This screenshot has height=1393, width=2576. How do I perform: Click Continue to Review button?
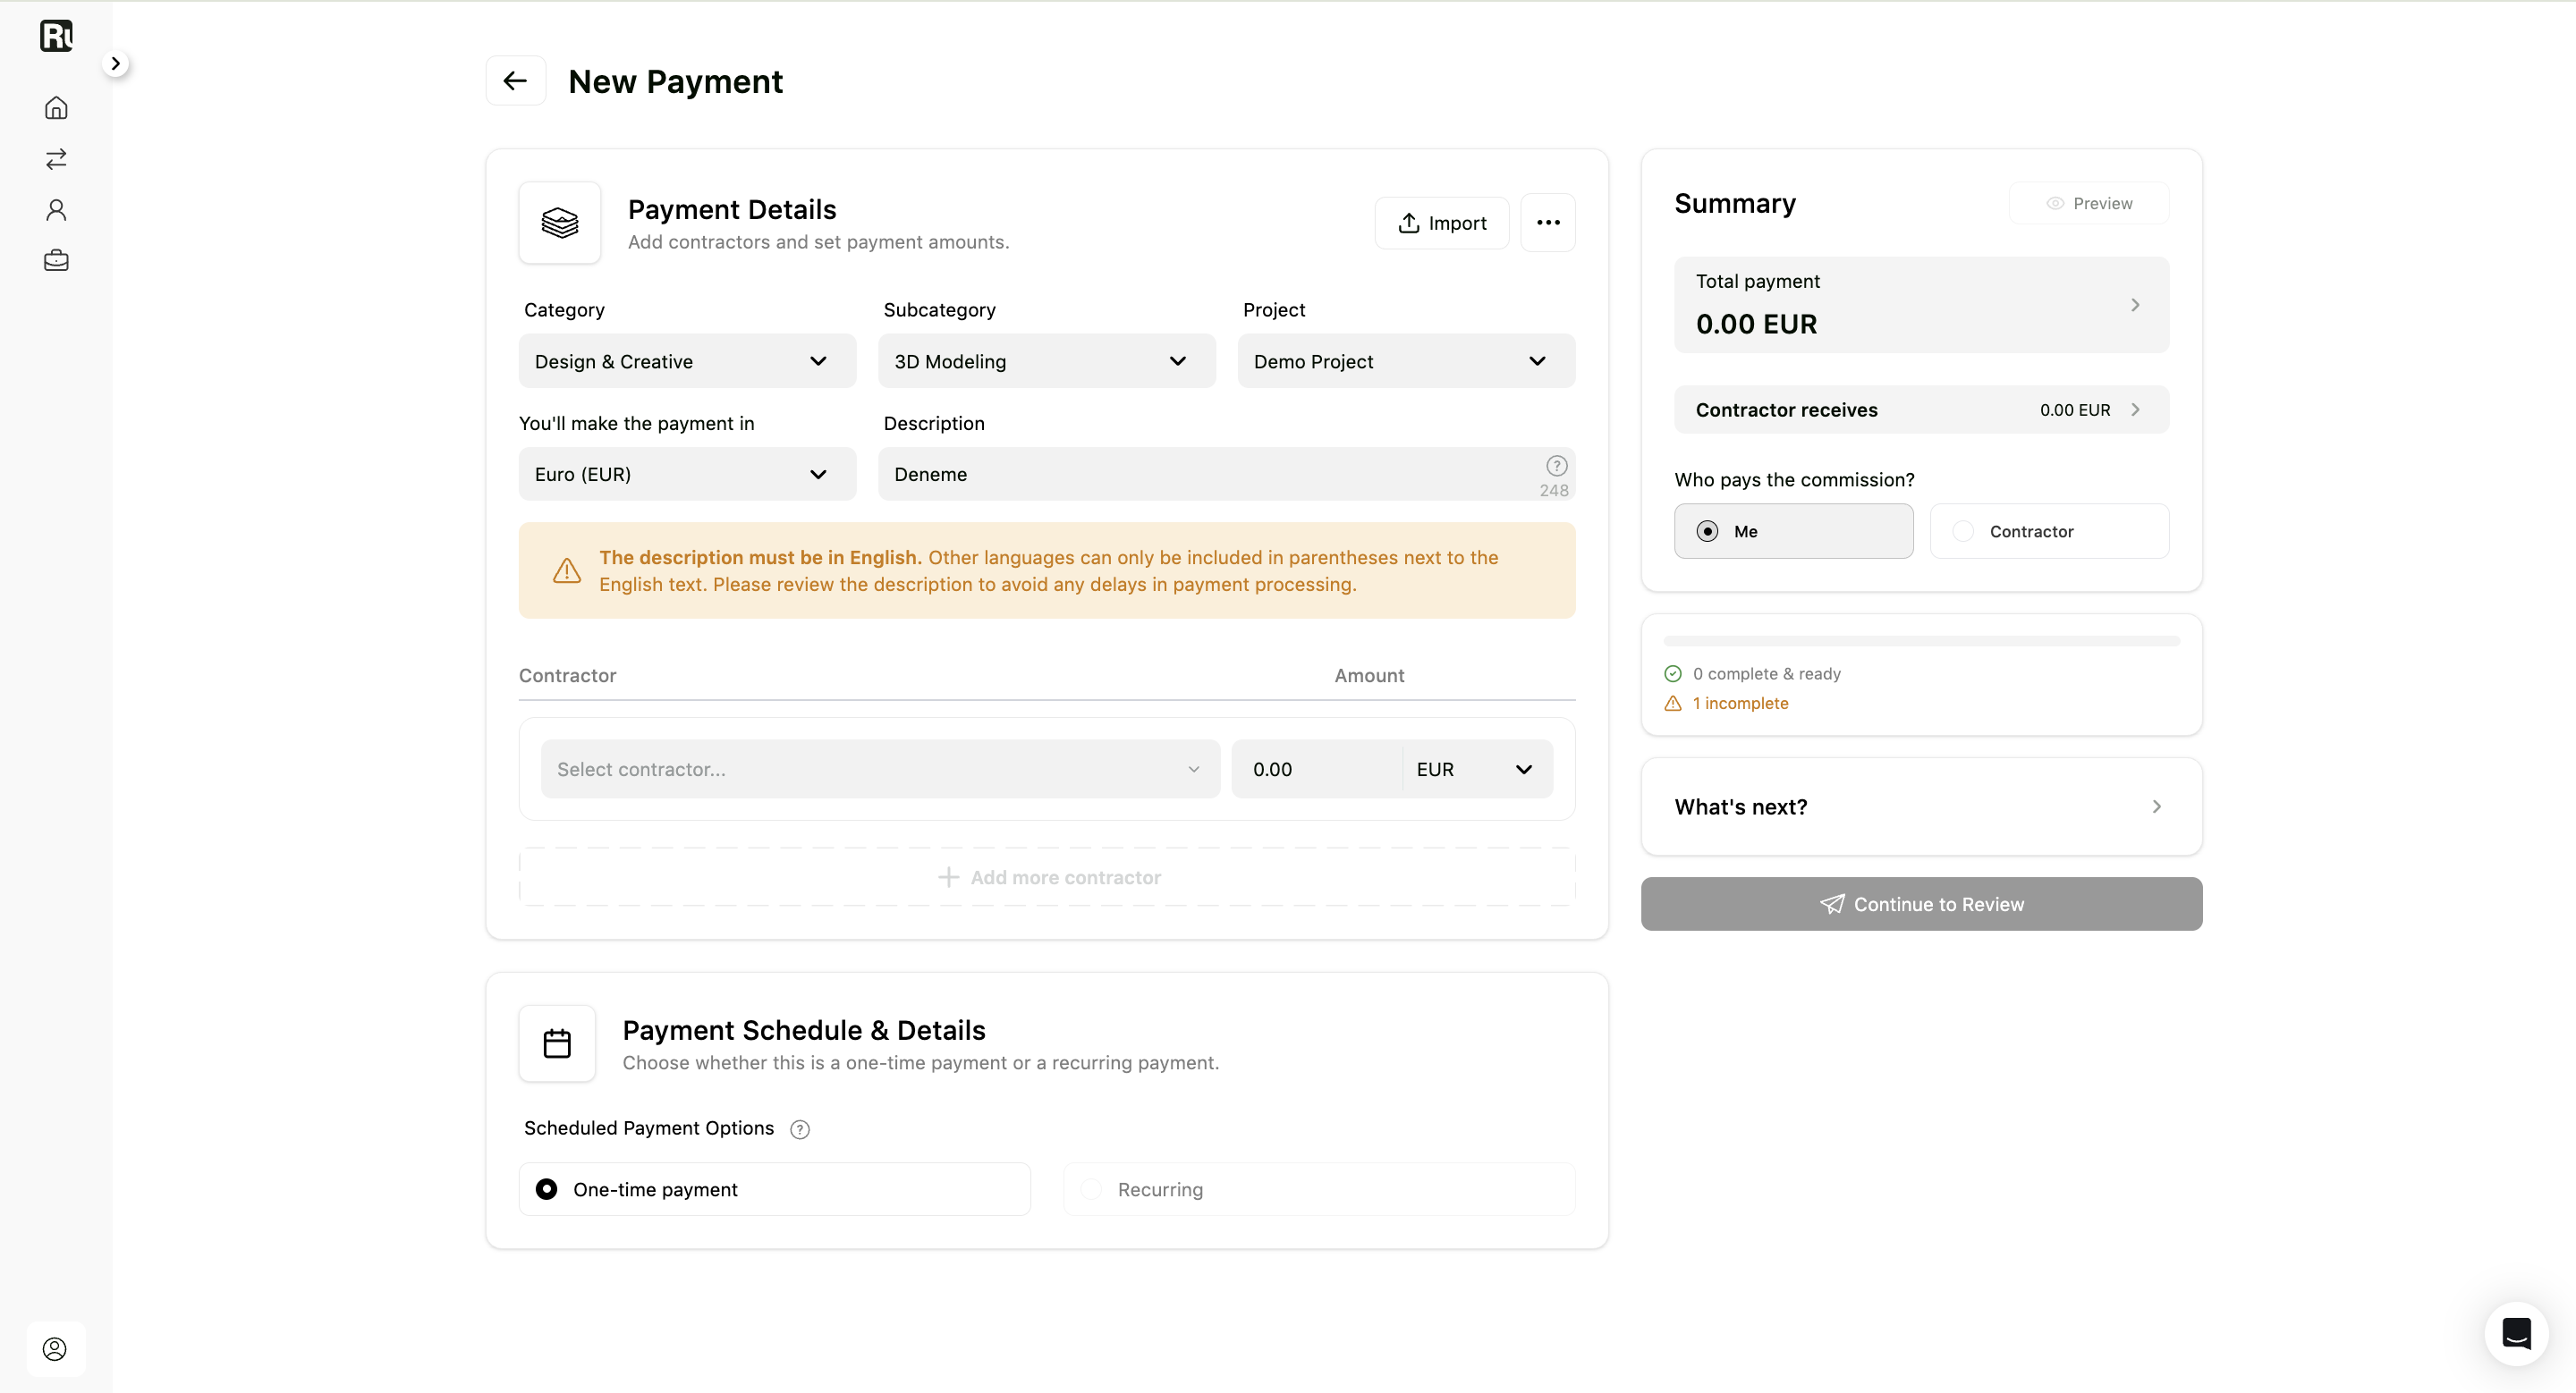point(1921,904)
